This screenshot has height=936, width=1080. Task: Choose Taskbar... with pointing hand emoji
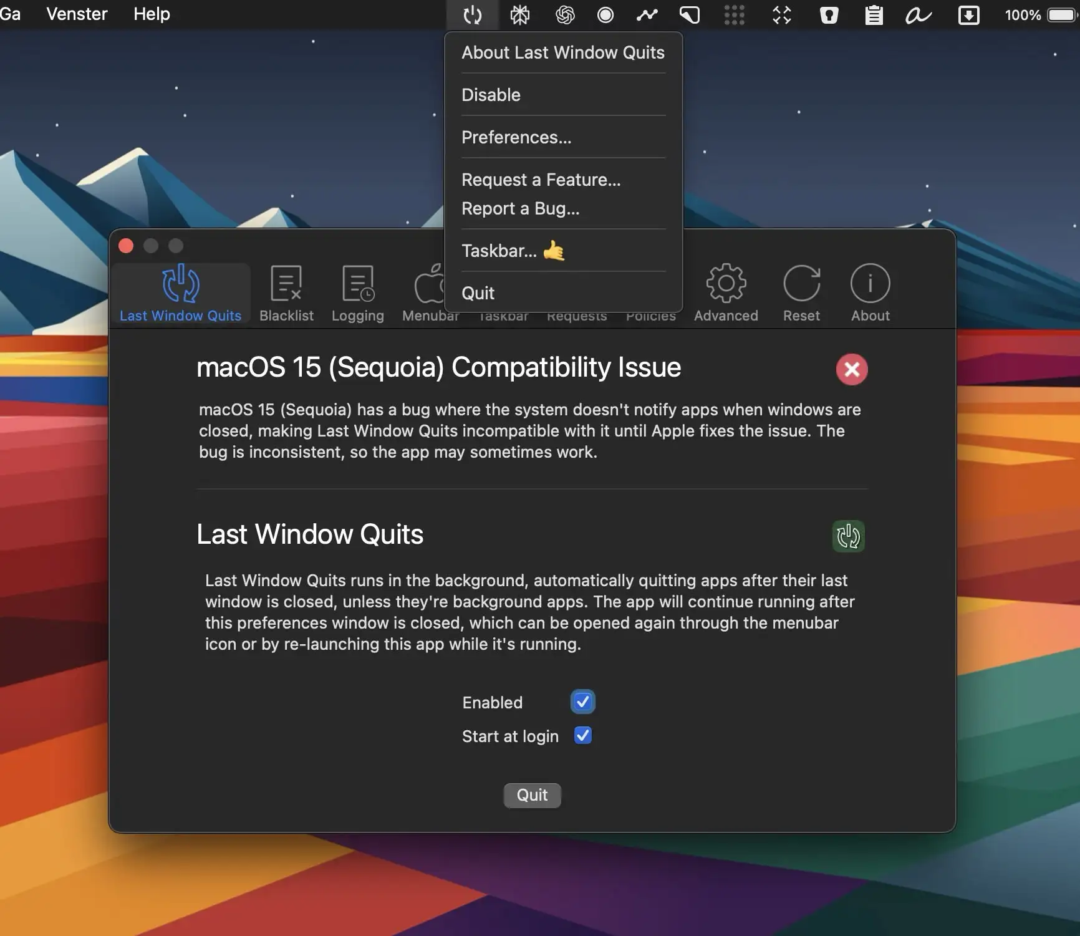click(563, 251)
